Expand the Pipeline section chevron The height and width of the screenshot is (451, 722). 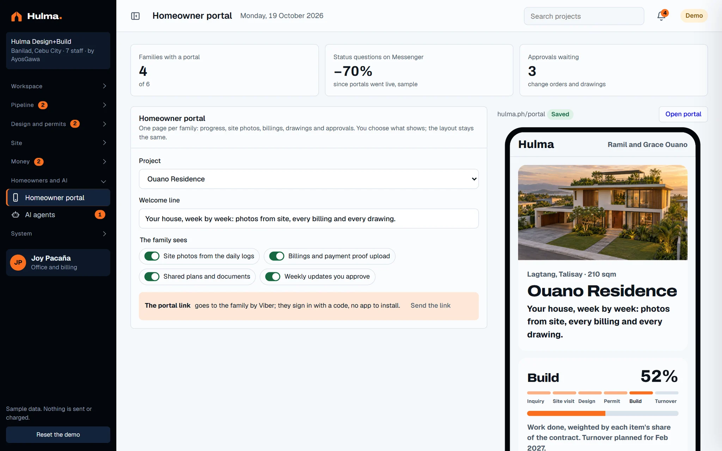click(104, 105)
